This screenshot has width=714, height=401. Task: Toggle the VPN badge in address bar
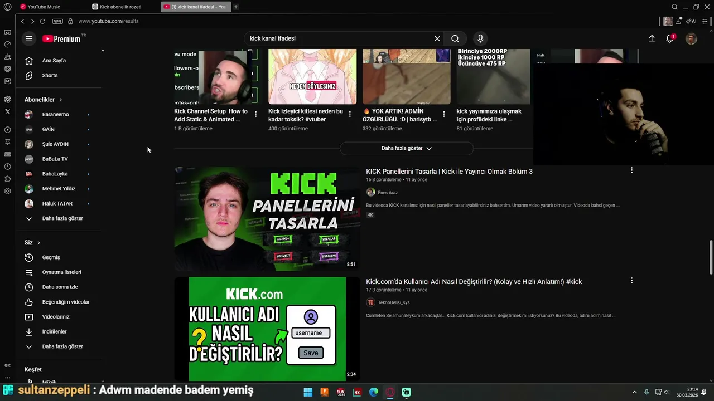pyautogui.click(x=57, y=21)
